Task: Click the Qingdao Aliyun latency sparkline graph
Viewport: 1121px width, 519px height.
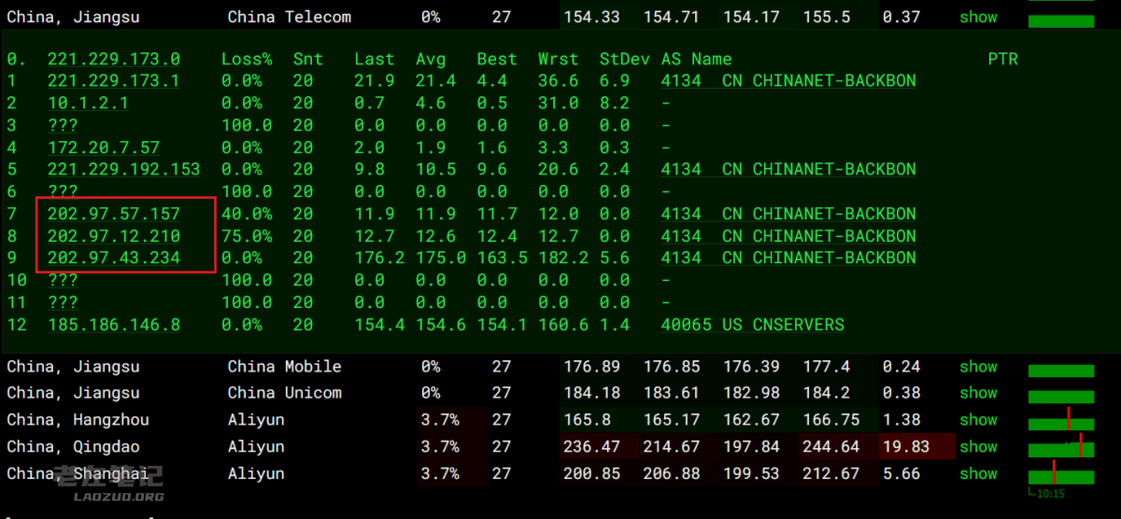Action: click(1061, 447)
